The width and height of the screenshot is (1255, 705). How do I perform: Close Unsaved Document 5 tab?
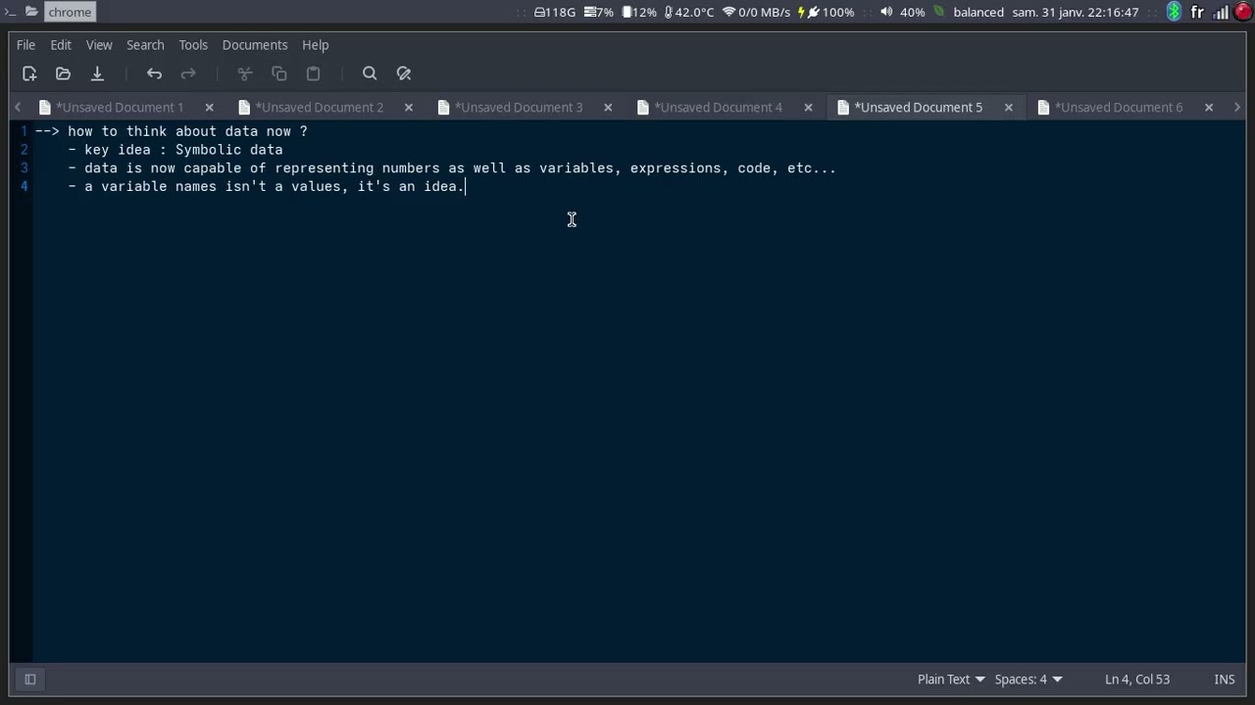point(1008,107)
